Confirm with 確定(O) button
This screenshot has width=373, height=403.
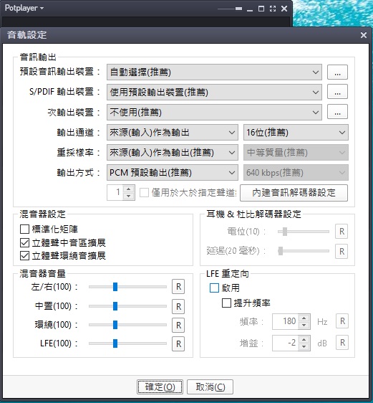160,387
